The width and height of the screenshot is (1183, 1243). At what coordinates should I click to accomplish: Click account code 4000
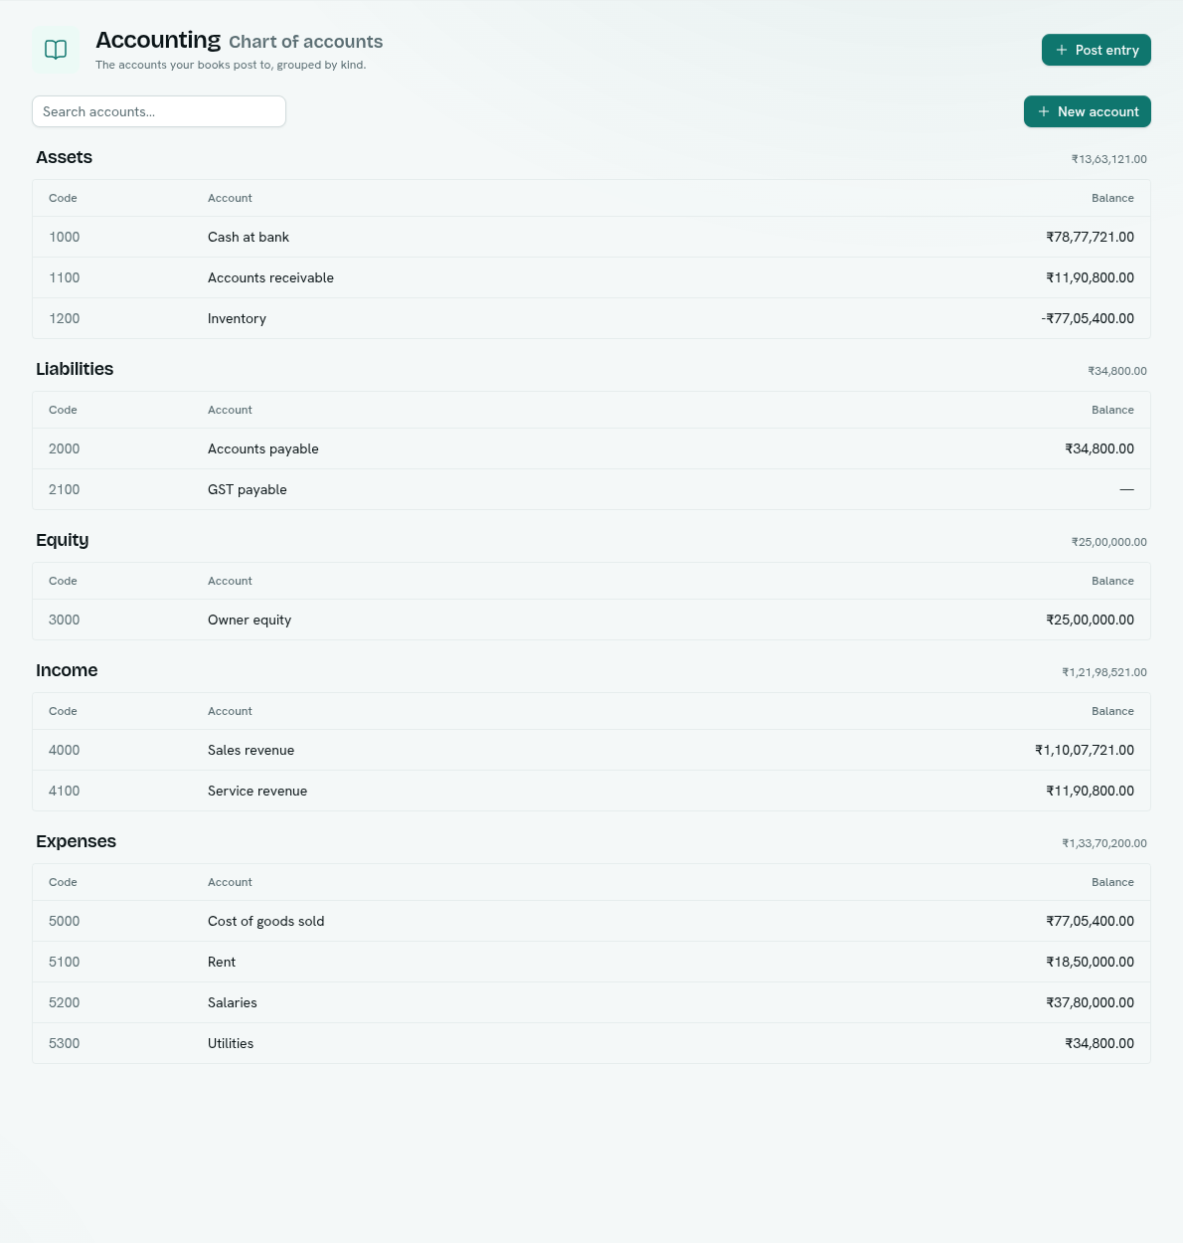point(64,750)
